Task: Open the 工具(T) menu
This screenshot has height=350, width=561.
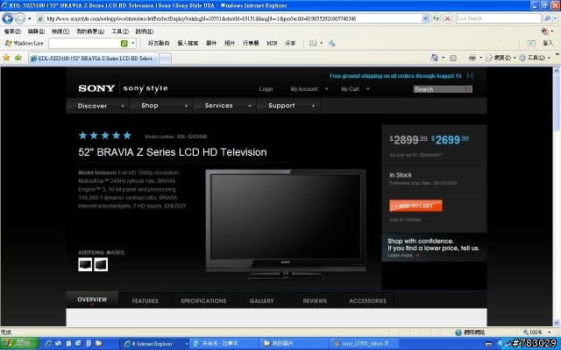Action: pos(120,31)
